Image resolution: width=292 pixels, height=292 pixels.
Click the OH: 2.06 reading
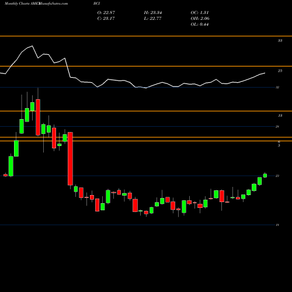[200, 19]
